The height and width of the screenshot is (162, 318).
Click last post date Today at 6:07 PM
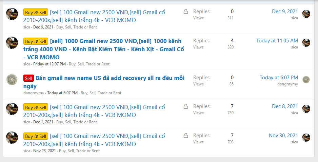click(279, 78)
